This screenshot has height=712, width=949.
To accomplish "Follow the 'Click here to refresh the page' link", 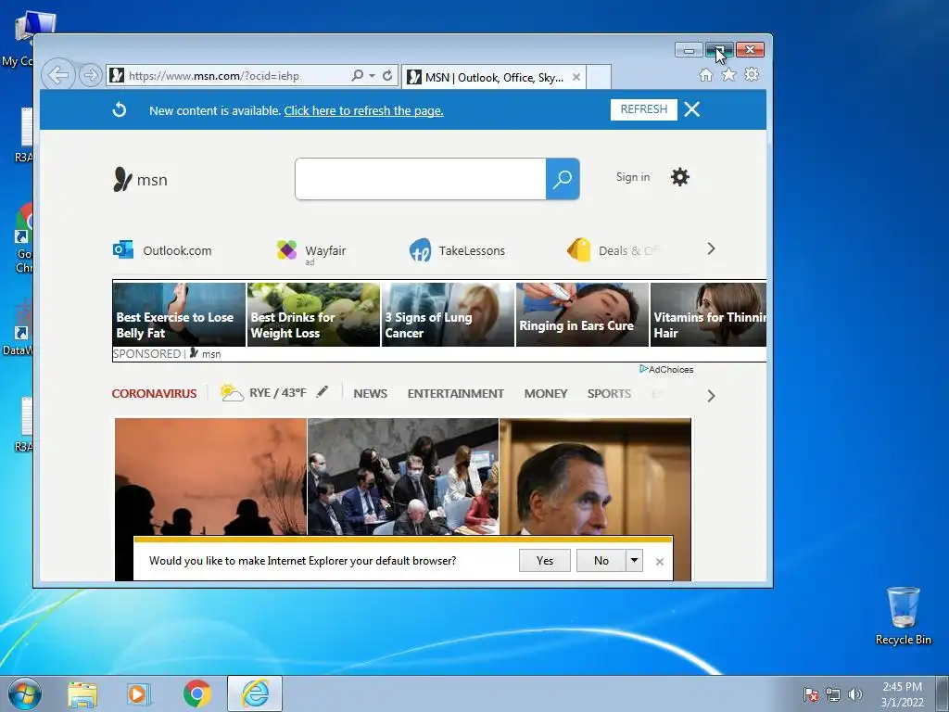I will (363, 111).
